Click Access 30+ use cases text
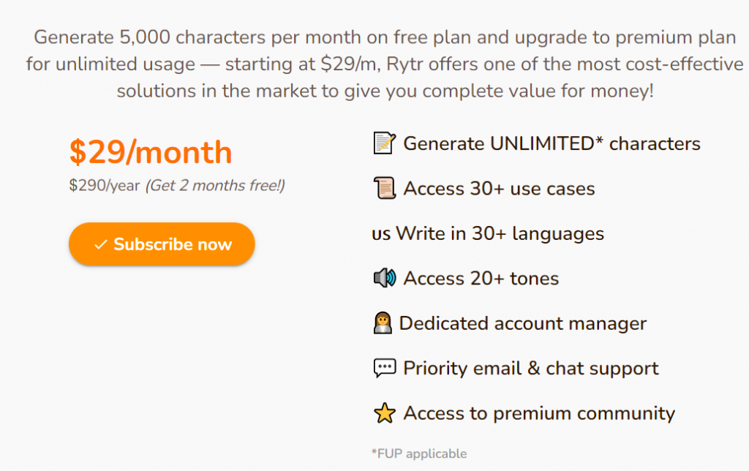Viewport: 749px width, 471px height. click(x=499, y=189)
